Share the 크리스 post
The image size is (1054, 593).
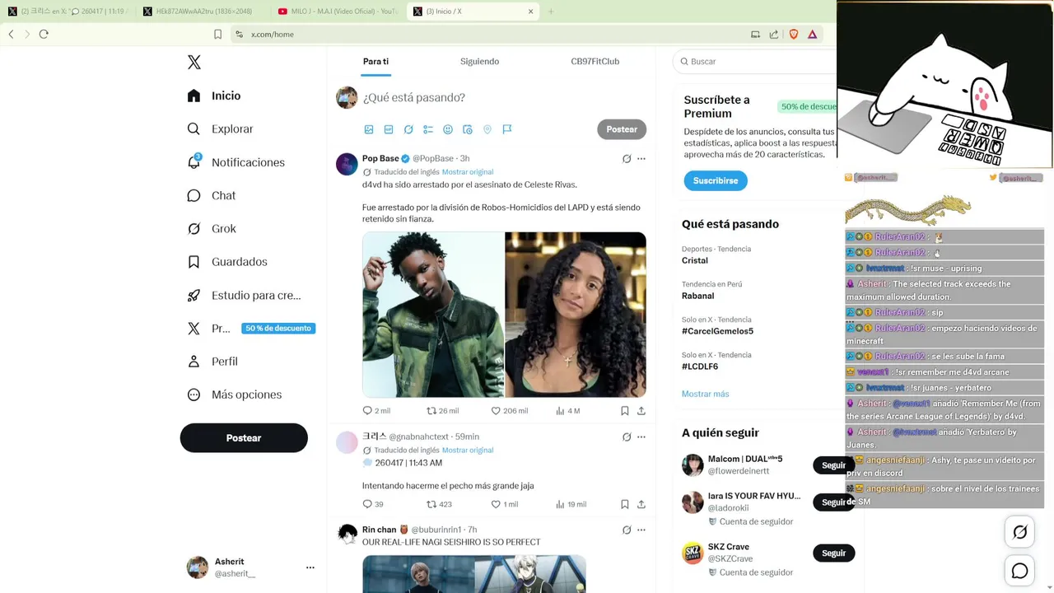point(641,504)
